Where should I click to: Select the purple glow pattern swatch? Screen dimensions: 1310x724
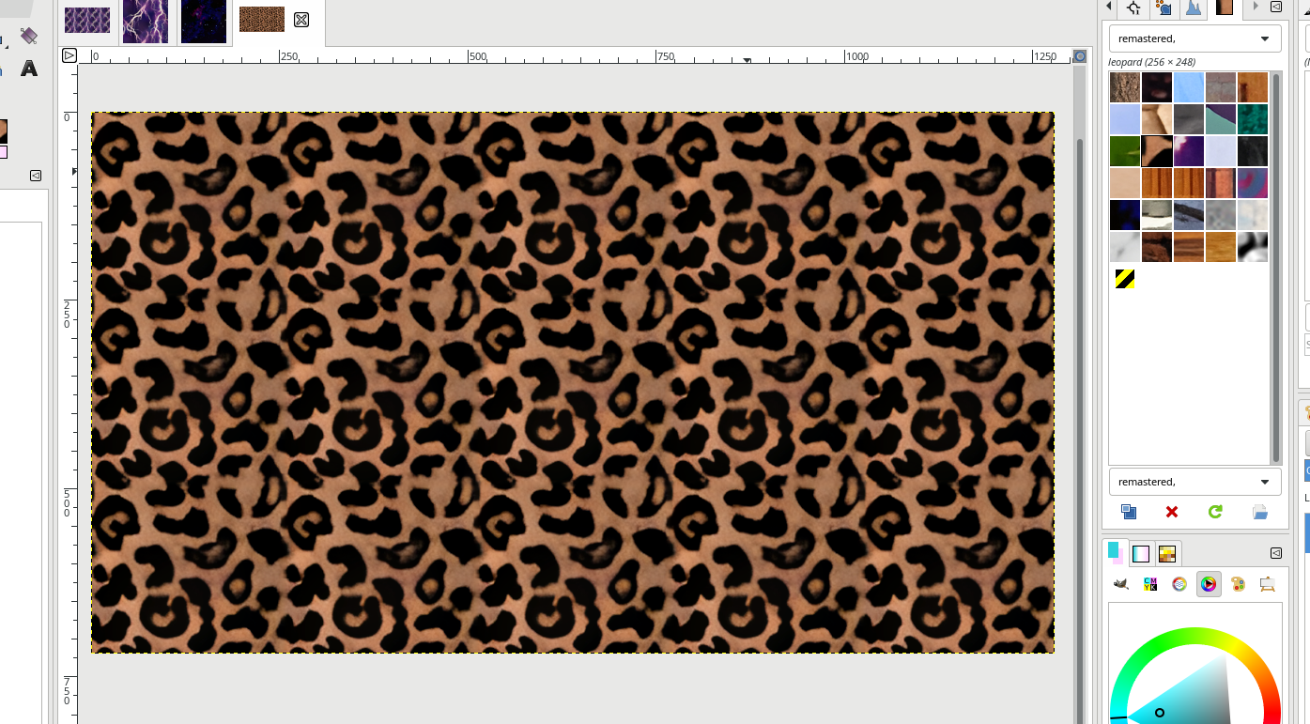tap(1189, 151)
